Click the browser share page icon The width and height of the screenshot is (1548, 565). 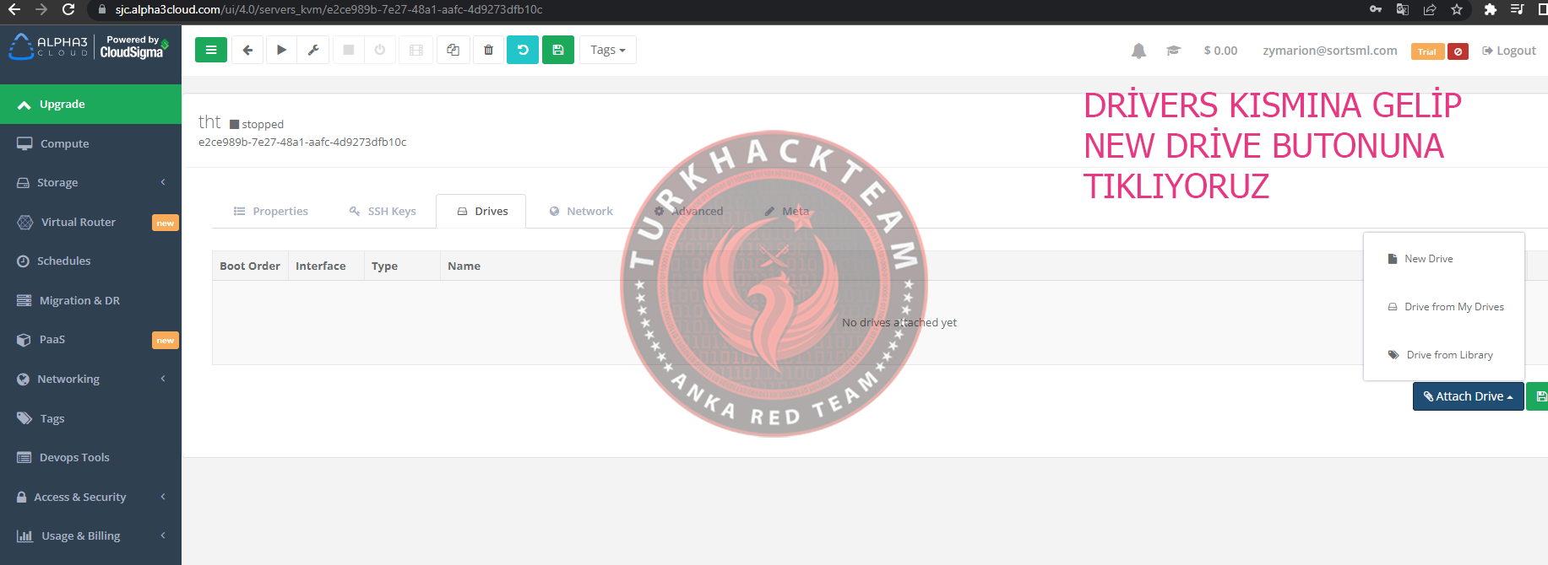point(1430,9)
